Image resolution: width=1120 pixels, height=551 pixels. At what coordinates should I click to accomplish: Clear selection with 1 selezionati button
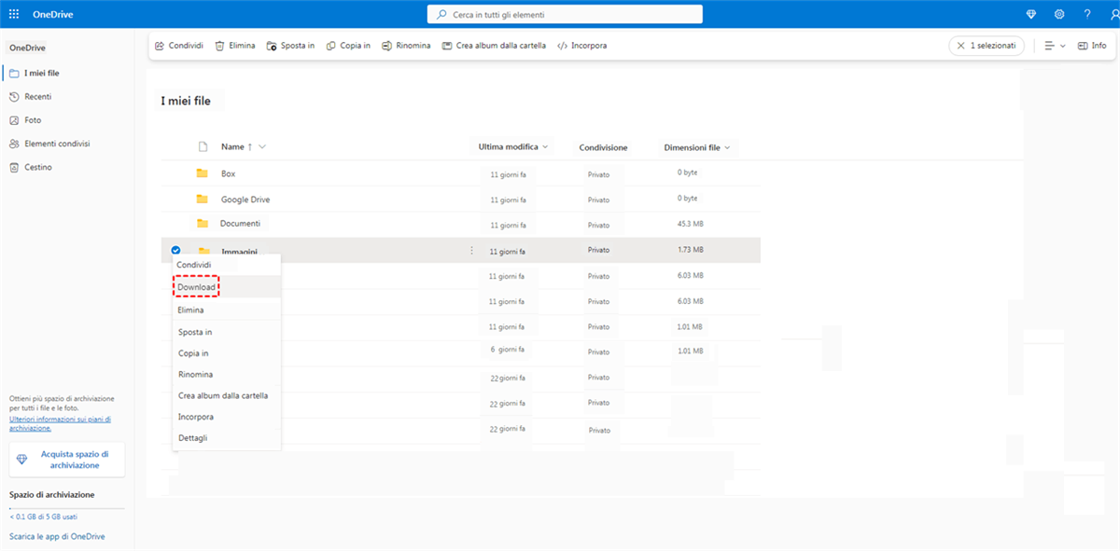coord(987,46)
